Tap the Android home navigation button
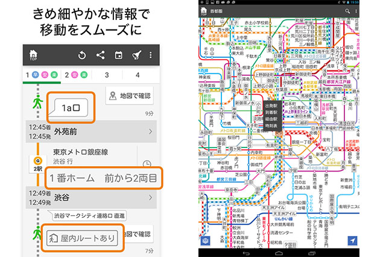 point(279,253)
